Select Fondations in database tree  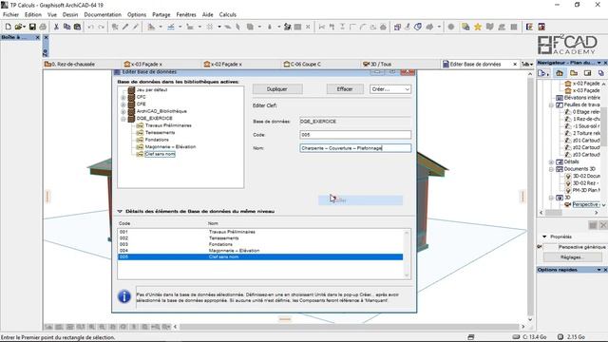(157, 140)
